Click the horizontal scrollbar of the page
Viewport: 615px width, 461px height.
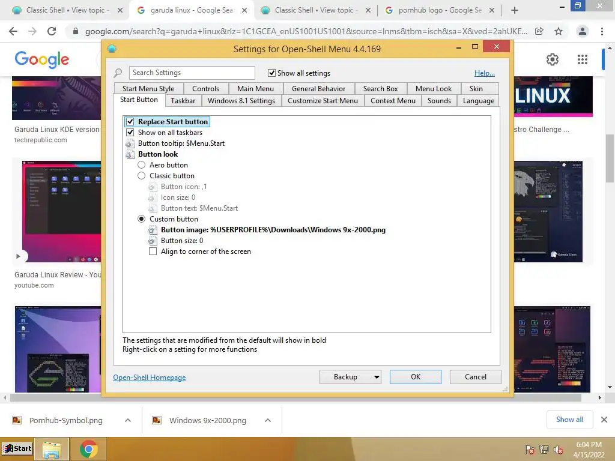click(x=295, y=397)
